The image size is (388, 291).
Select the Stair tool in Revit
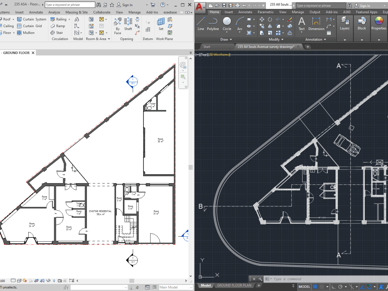click(x=57, y=33)
